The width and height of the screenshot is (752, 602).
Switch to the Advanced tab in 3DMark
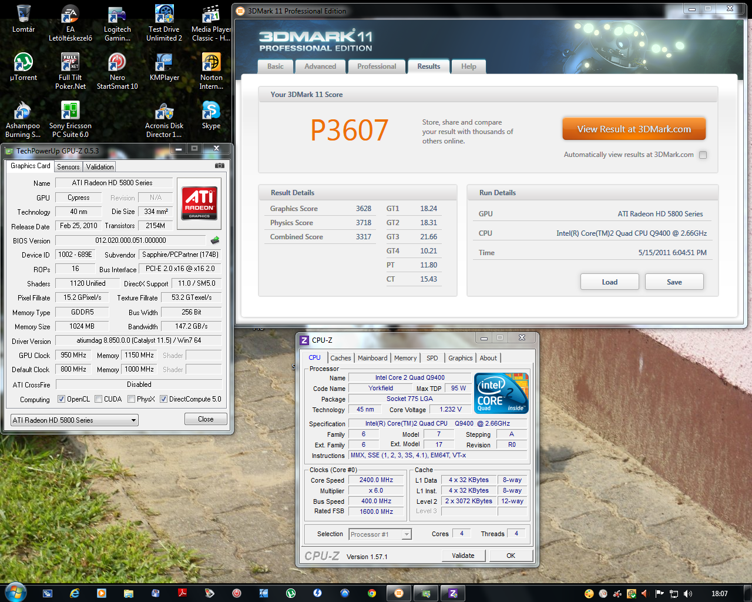point(320,66)
